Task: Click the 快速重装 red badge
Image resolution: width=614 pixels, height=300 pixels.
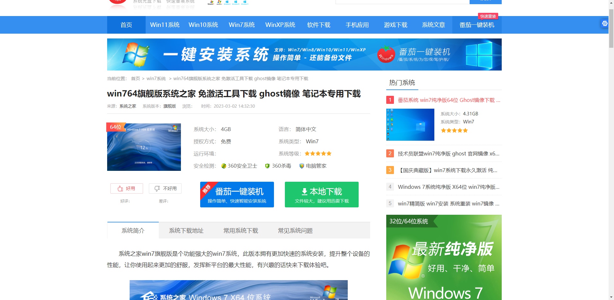Action: tap(488, 16)
